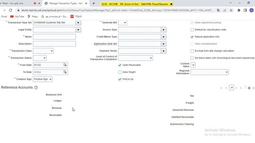This screenshot has height=143, width=255.
Task: Share this page from address bar
Action: pos(225,10)
